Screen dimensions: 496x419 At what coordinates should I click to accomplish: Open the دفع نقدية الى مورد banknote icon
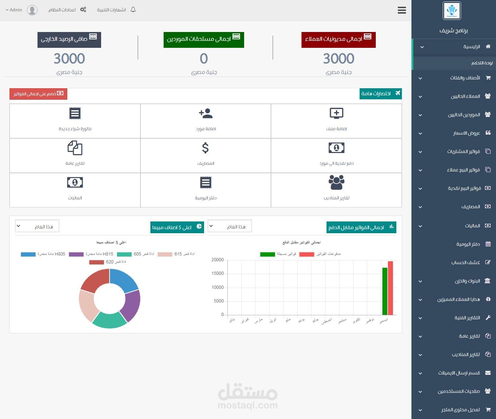tap(336, 148)
